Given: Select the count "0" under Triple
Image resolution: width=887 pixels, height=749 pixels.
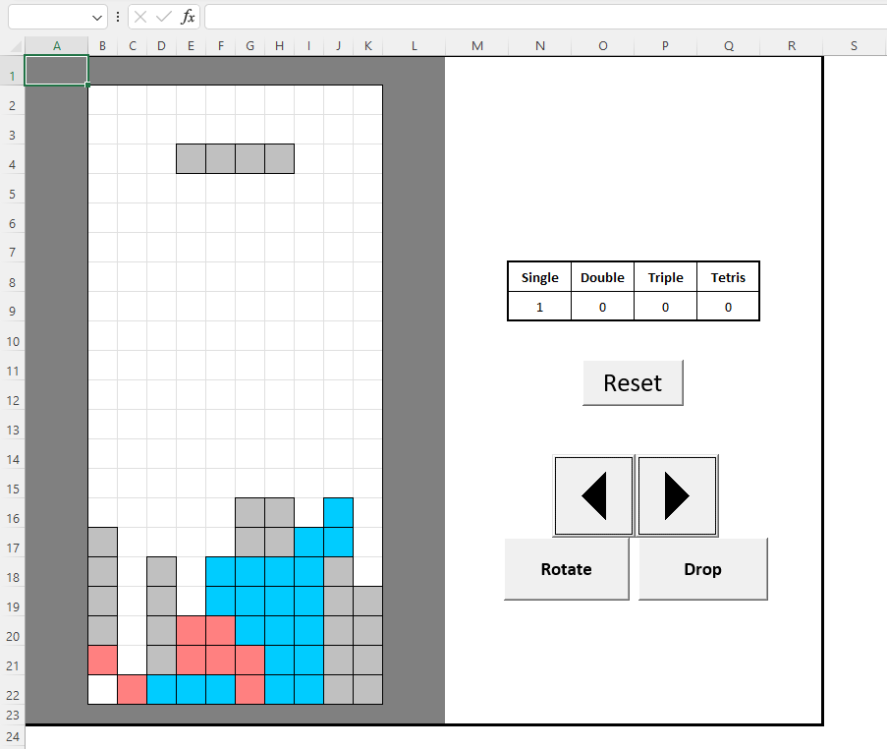Looking at the screenshot, I should point(665,307).
